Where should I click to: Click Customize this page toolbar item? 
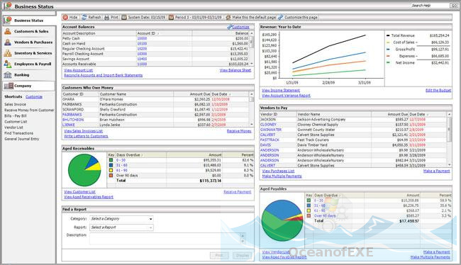pos(298,17)
